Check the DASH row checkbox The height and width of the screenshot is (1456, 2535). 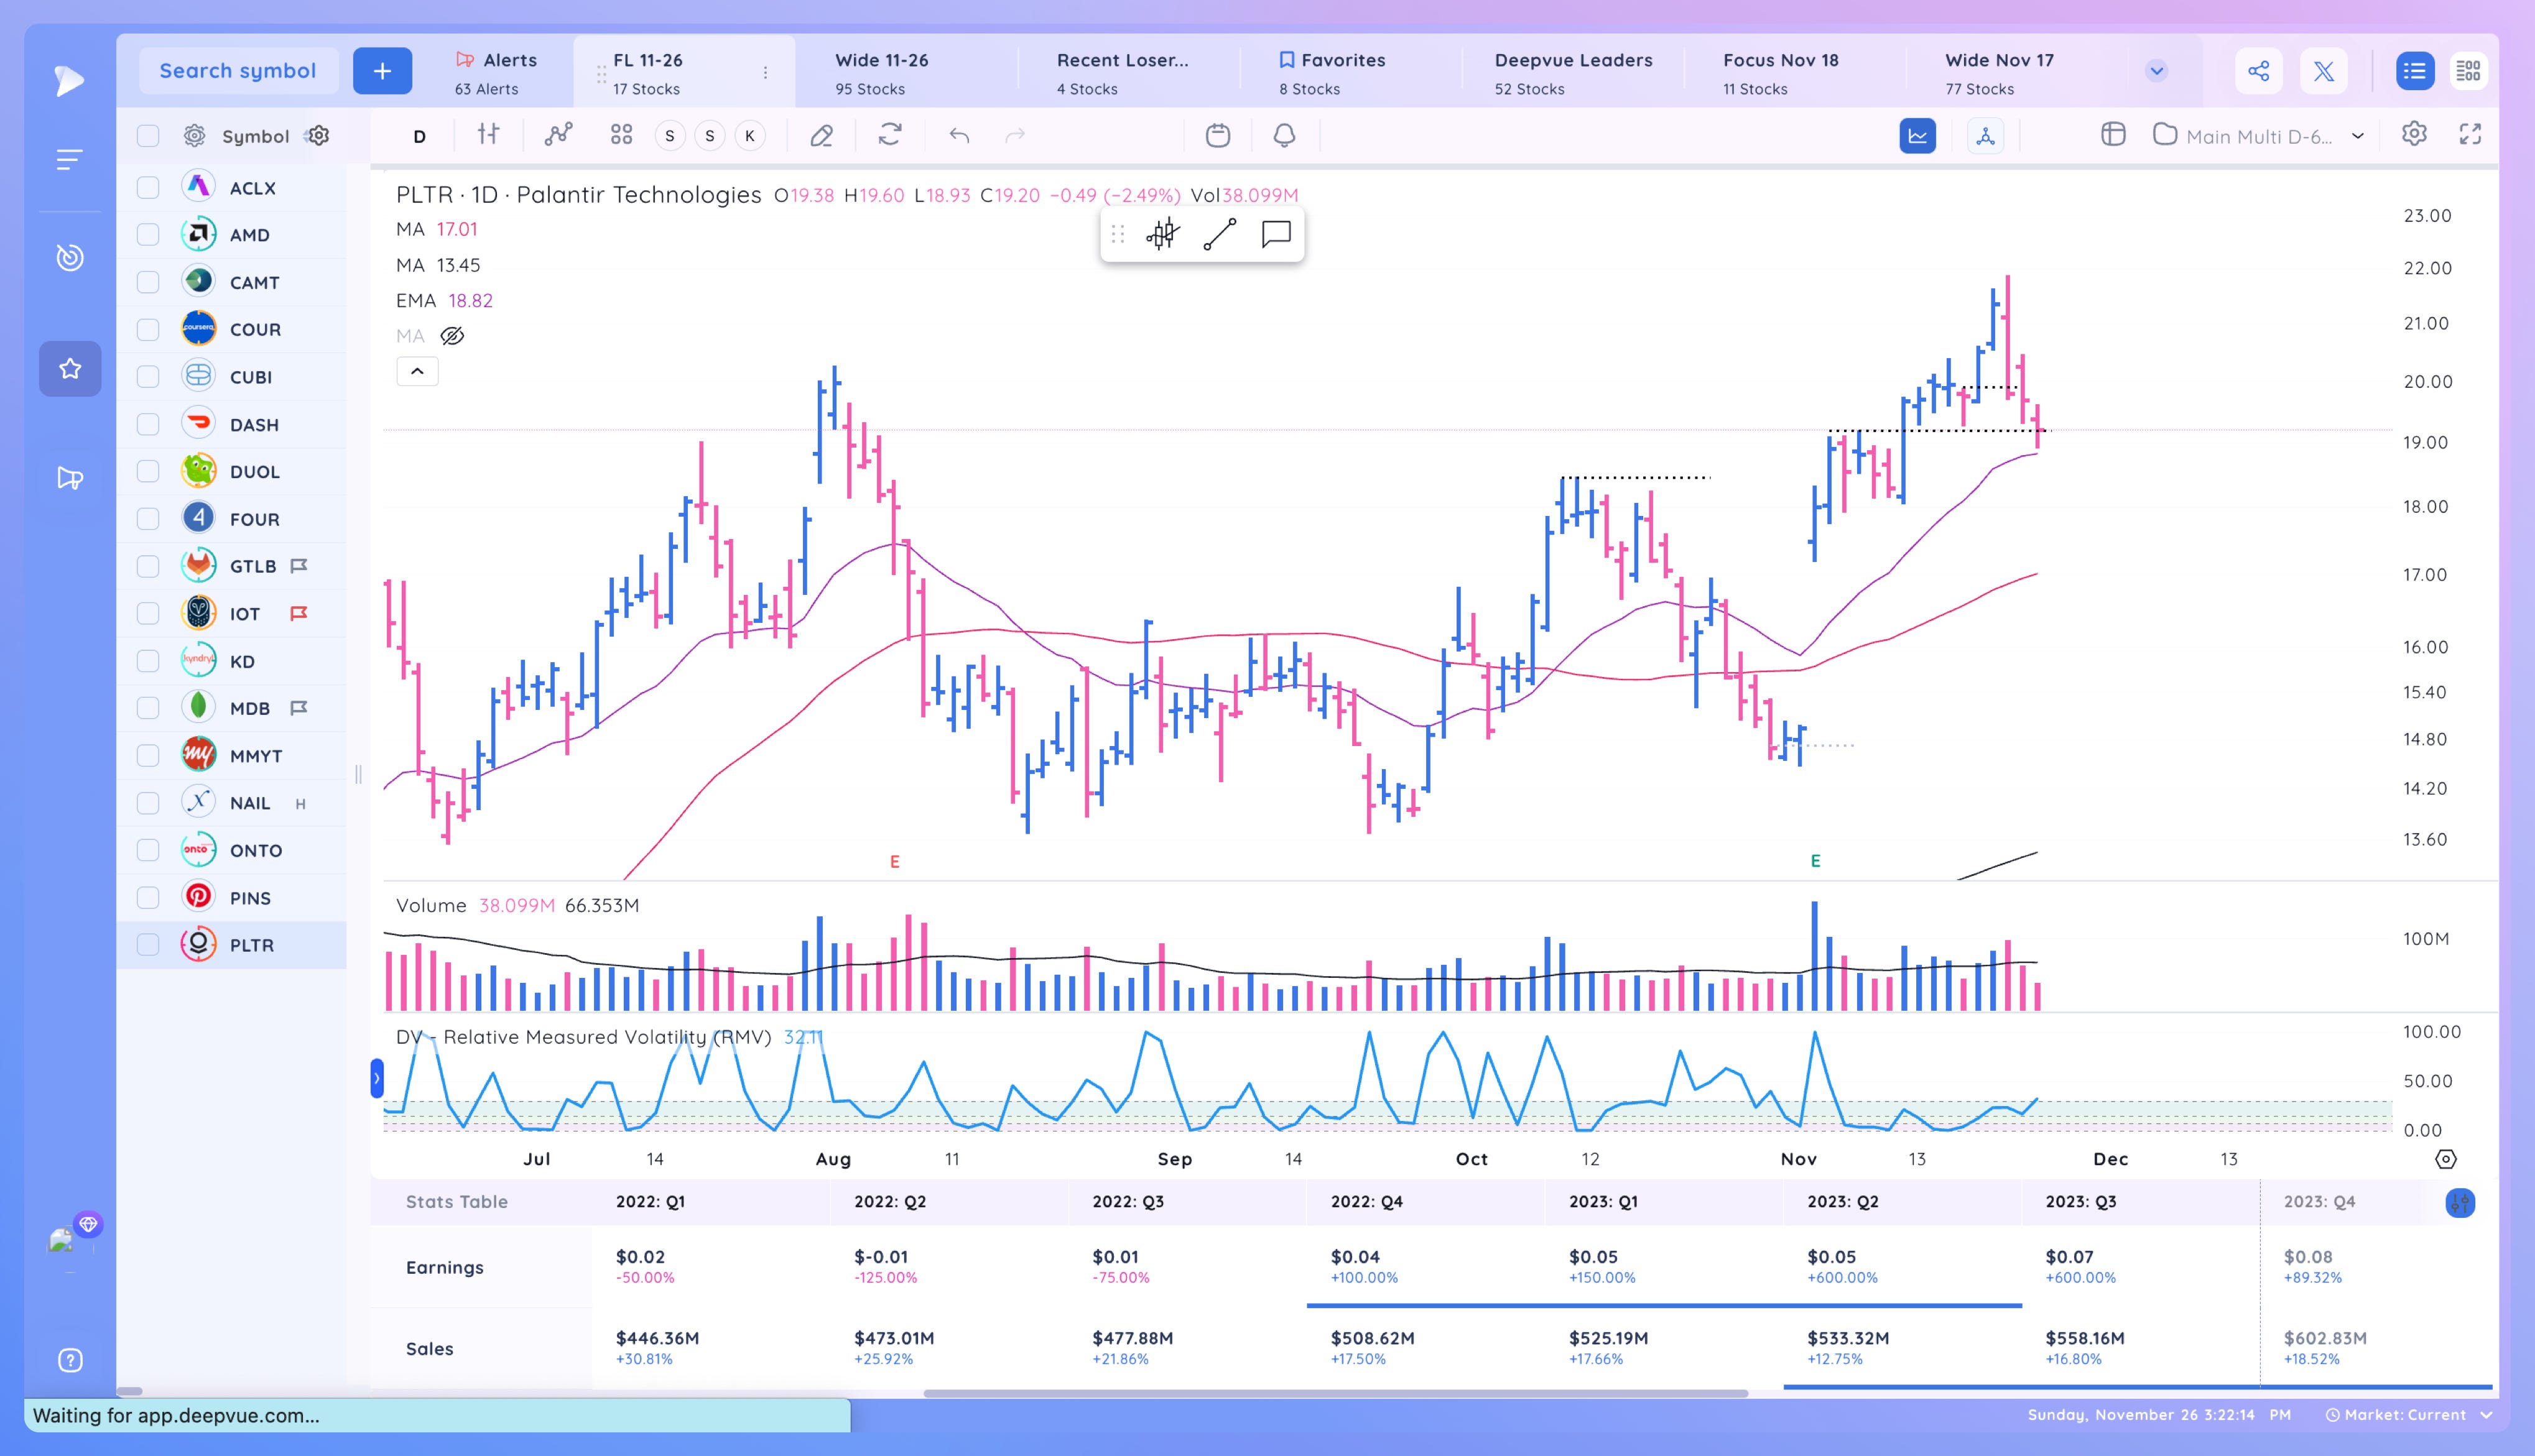coord(148,424)
